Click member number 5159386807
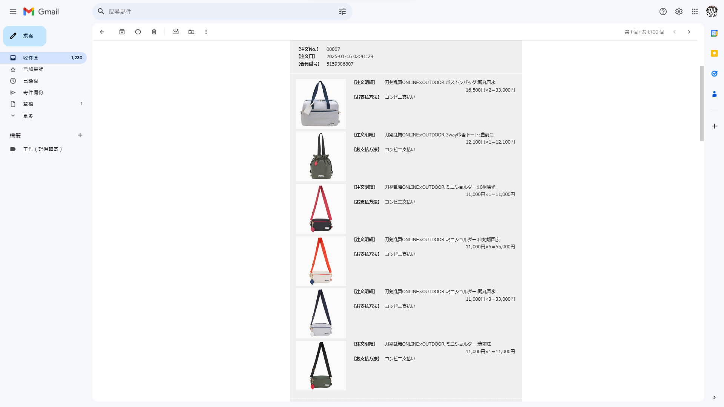Image resolution: width=724 pixels, height=407 pixels. 340,64
